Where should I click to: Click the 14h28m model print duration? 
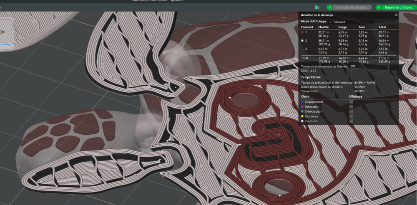click(359, 87)
